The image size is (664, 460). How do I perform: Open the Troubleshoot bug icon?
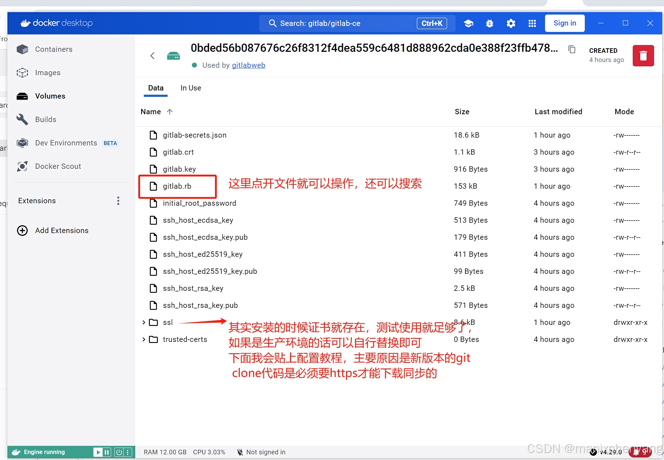490,23
